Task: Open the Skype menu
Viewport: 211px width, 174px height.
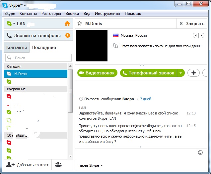Action: tap(10, 14)
